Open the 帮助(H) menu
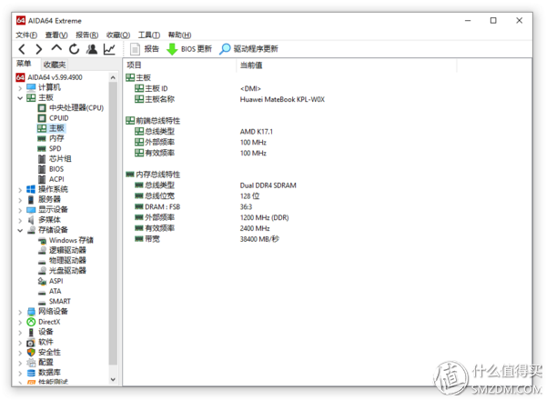The image size is (546, 400). tap(179, 35)
